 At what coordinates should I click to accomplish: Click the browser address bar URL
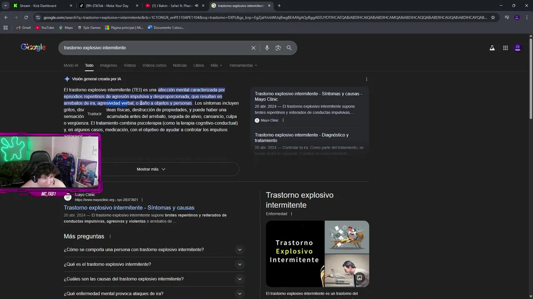pyautogui.click(x=264, y=17)
